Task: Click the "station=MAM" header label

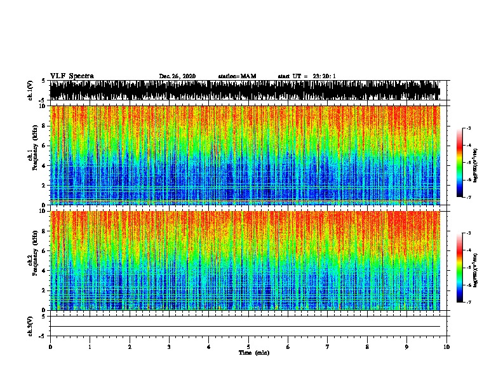Action: 237,76
